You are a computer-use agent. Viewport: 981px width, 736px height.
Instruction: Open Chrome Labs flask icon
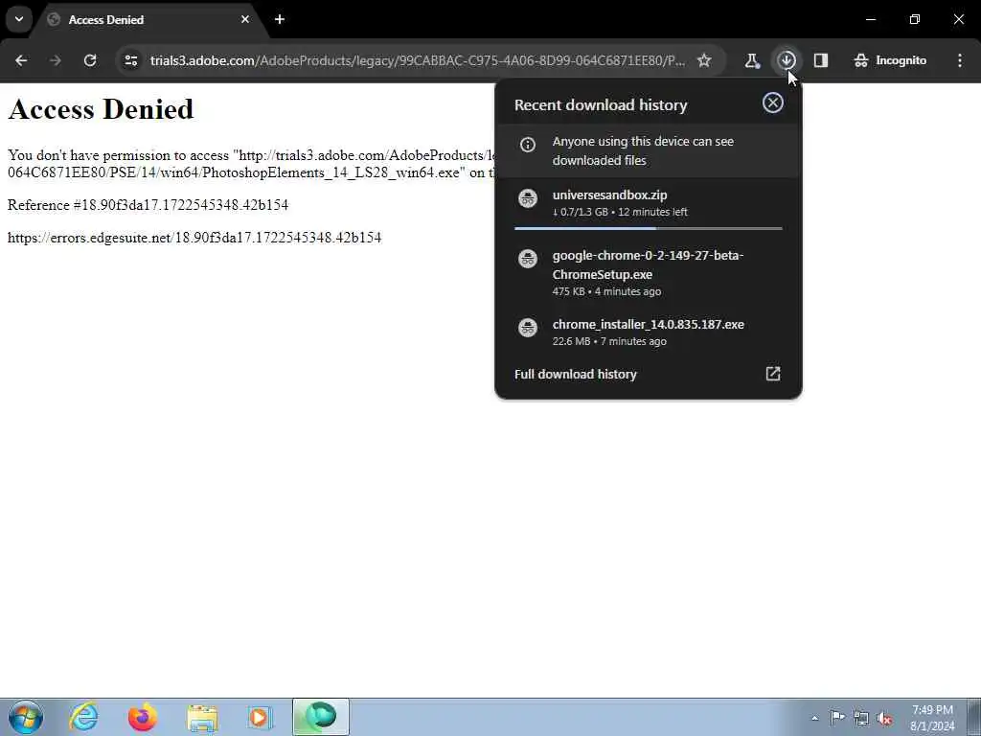click(x=752, y=60)
